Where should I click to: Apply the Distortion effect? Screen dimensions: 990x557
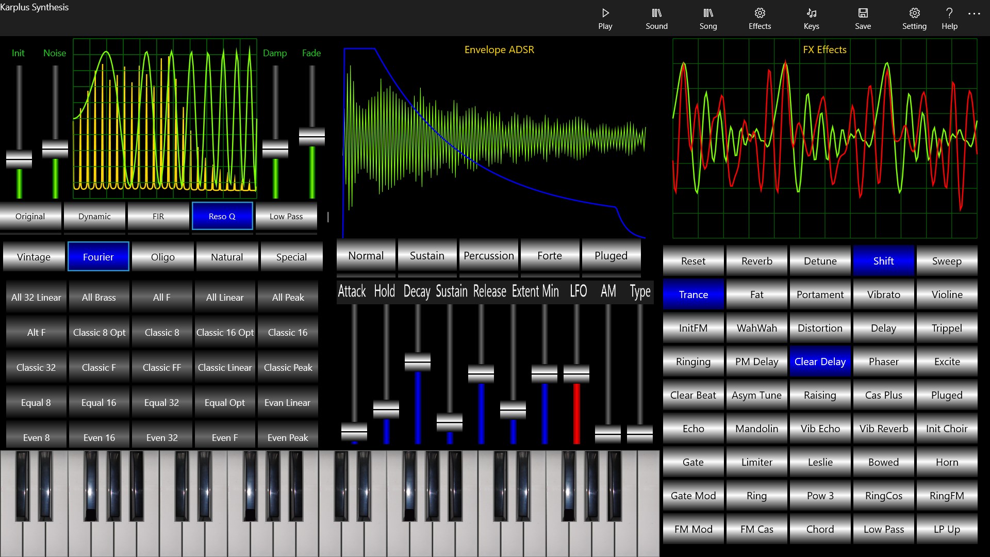point(819,327)
